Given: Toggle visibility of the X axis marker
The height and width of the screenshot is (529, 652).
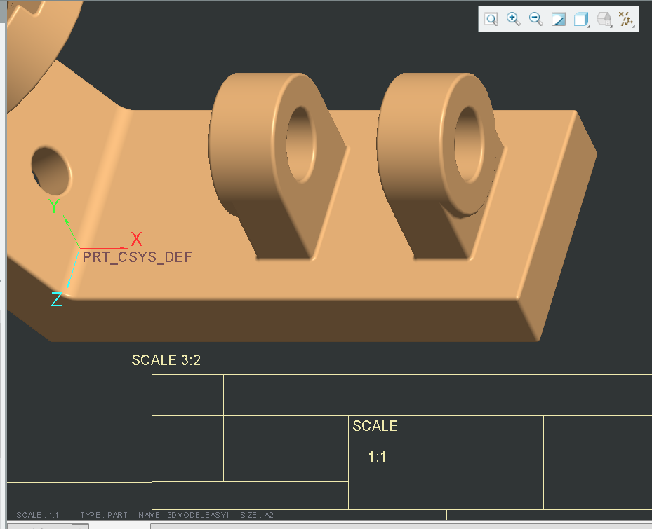Looking at the screenshot, I should (x=136, y=240).
